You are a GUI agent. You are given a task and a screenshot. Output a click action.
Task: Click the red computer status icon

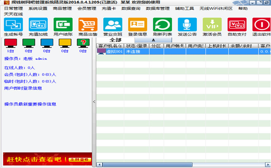[x=10, y=43]
